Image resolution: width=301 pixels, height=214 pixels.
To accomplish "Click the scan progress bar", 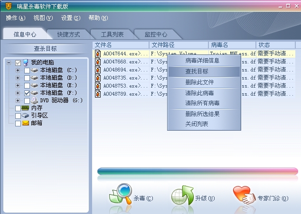I will pyautogui.click(x=198, y=171).
